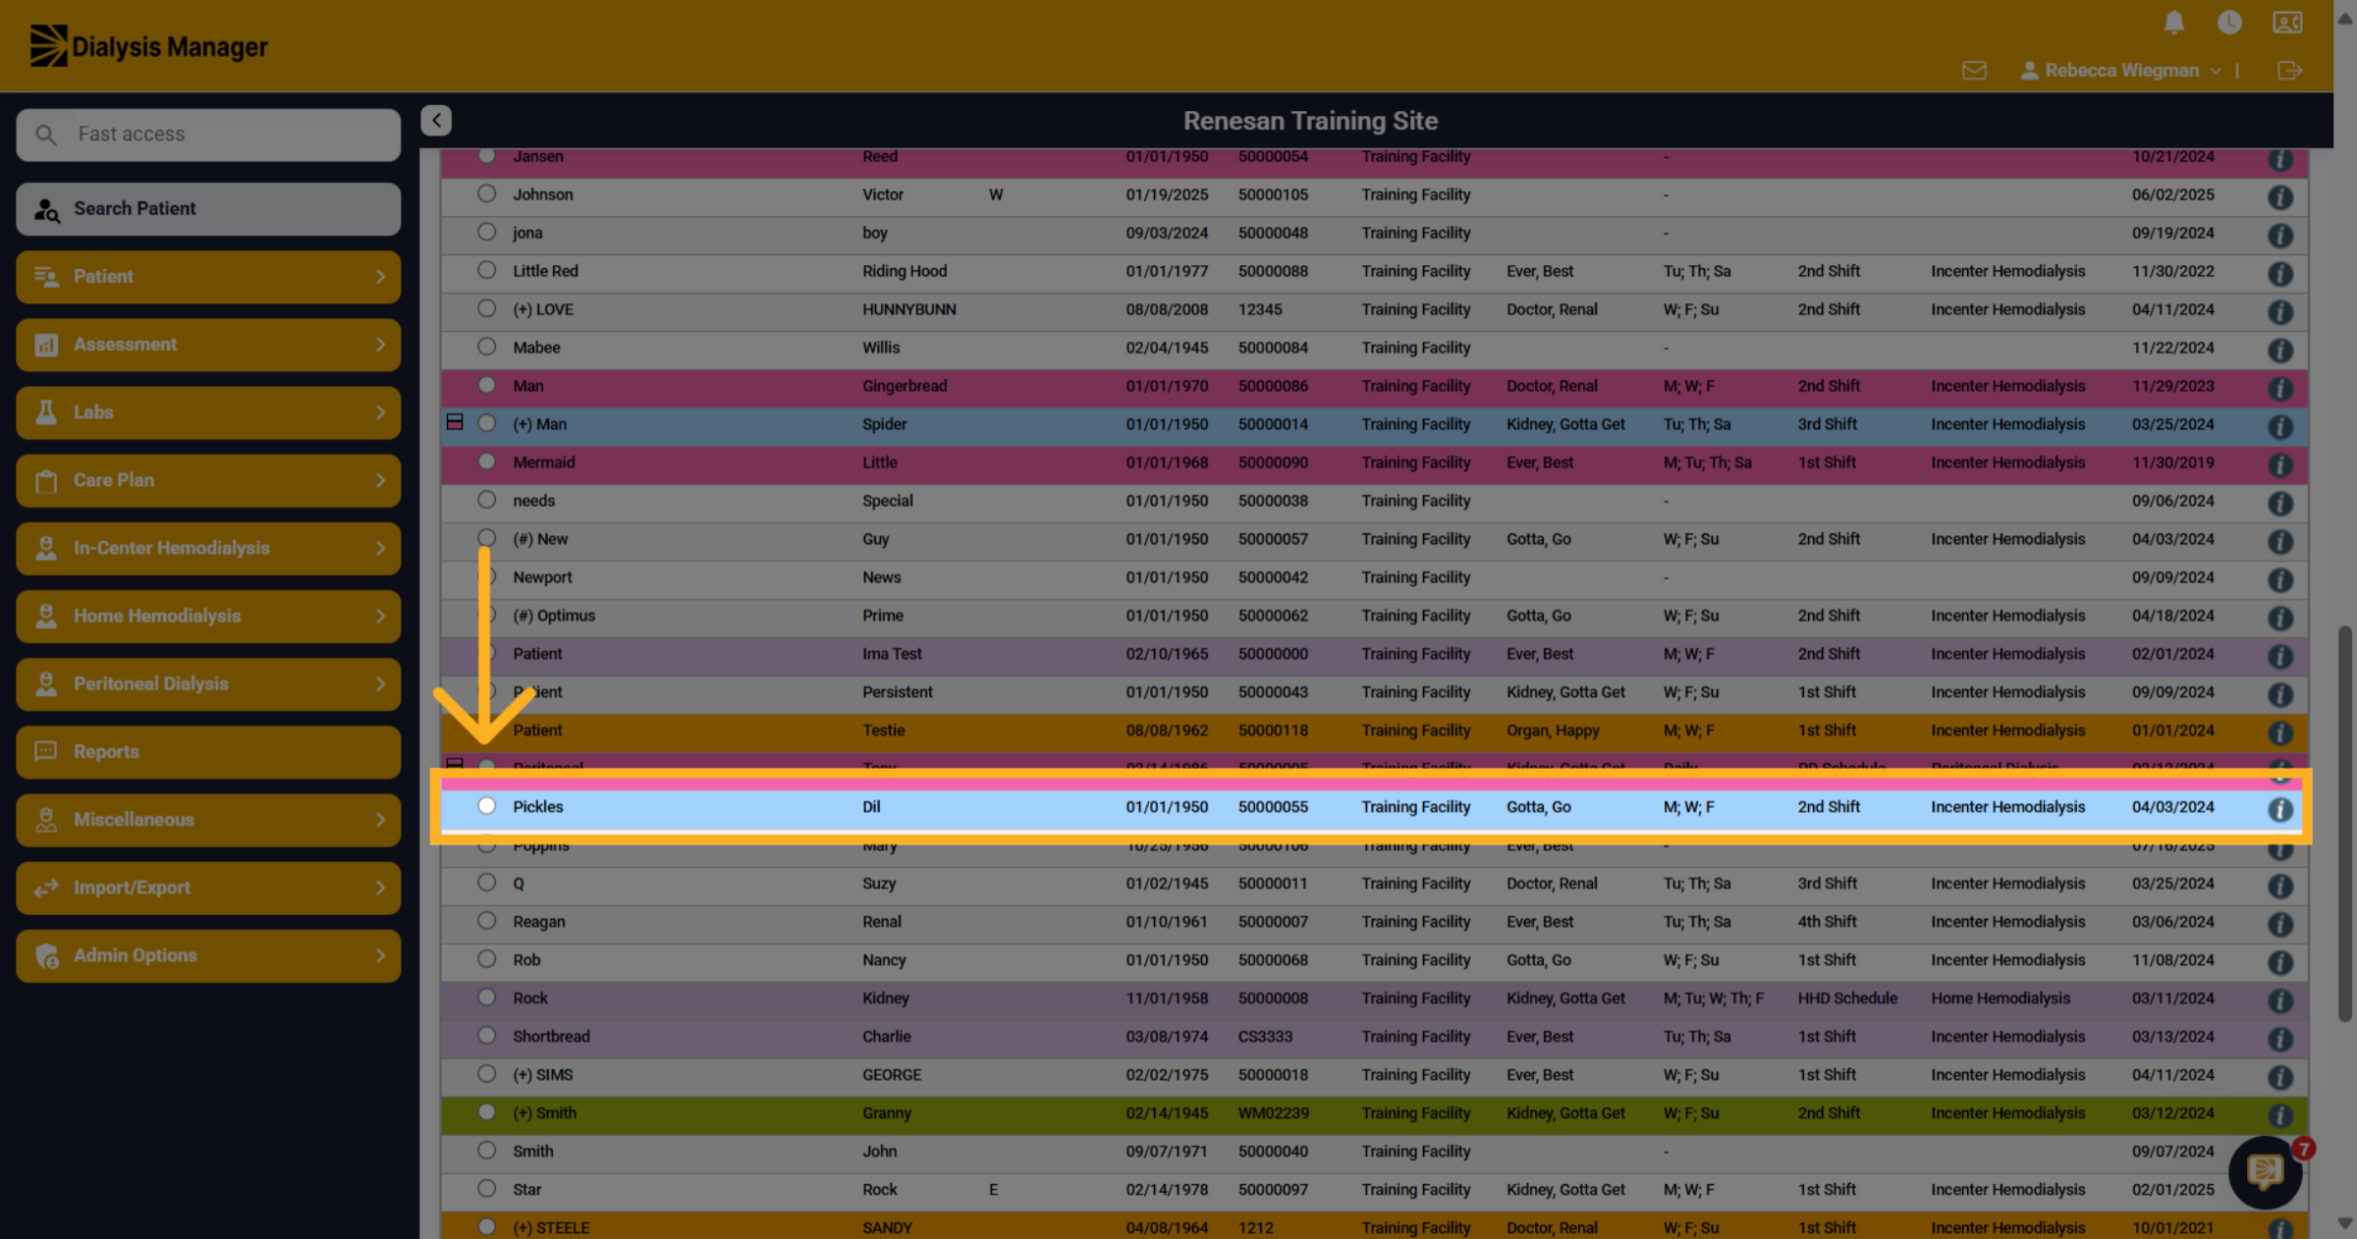Open the Reports menu item

pos(208,752)
